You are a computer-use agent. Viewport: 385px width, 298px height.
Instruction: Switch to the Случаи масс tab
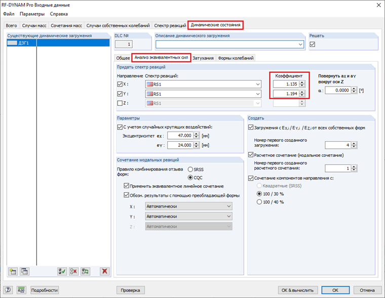(x=34, y=25)
